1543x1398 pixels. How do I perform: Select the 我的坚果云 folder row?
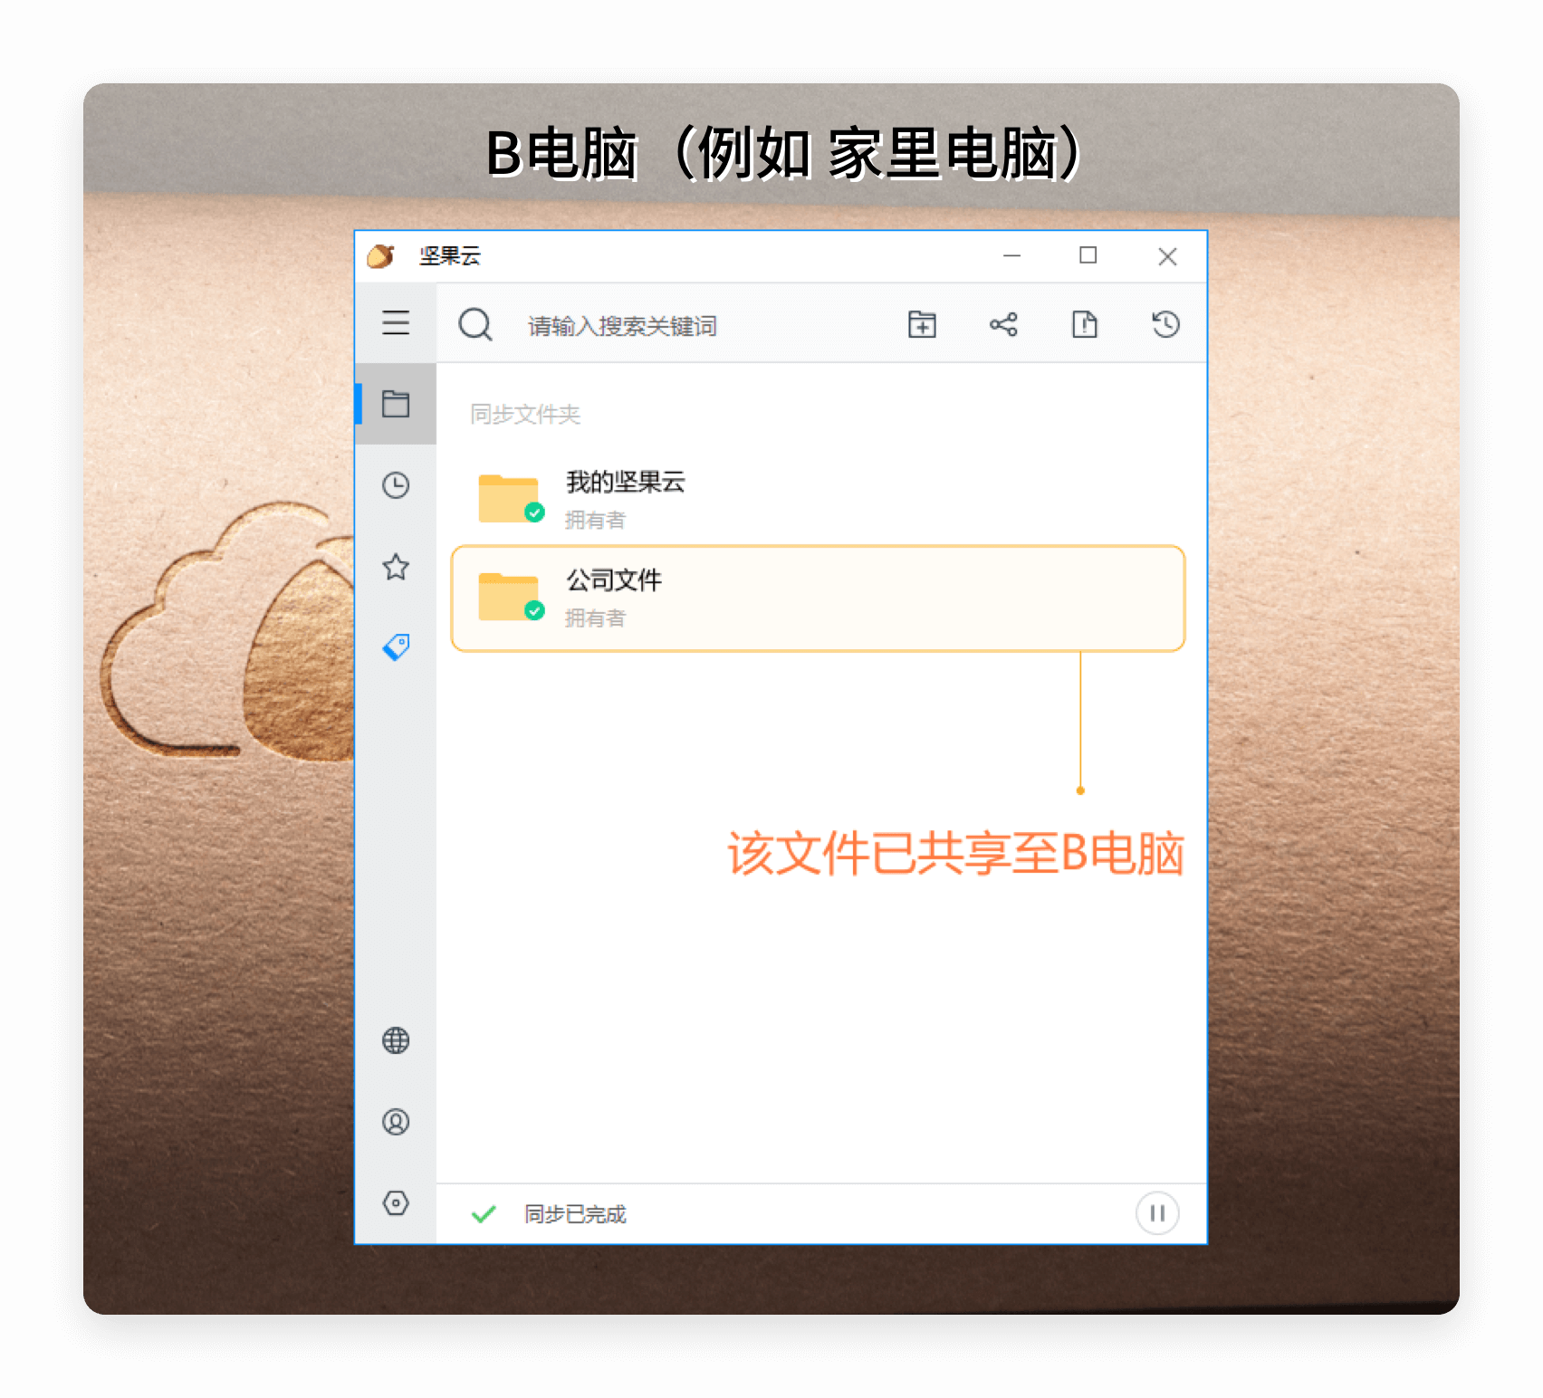pyautogui.click(x=819, y=499)
